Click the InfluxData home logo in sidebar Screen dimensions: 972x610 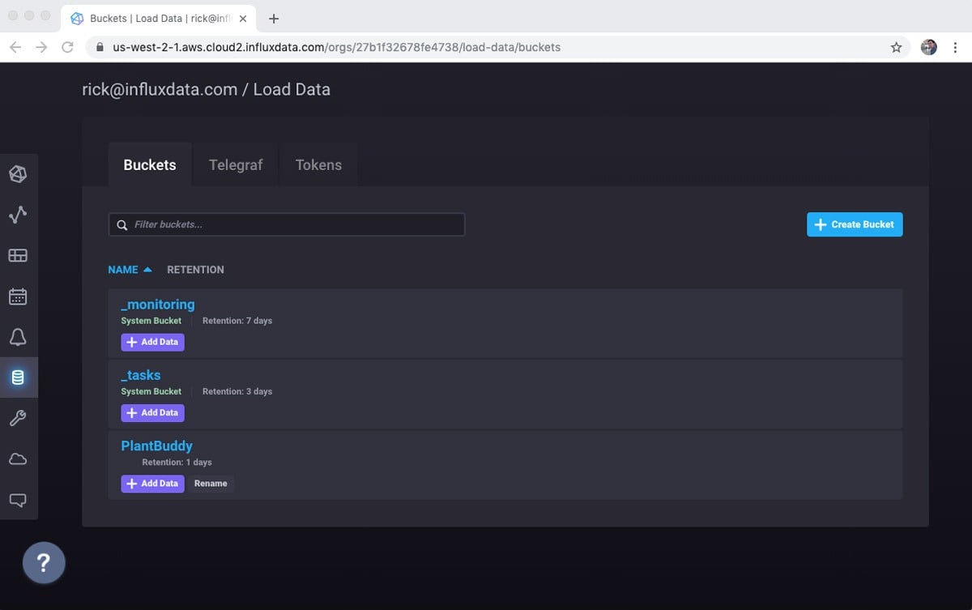pyautogui.click(x=19, y=174)
